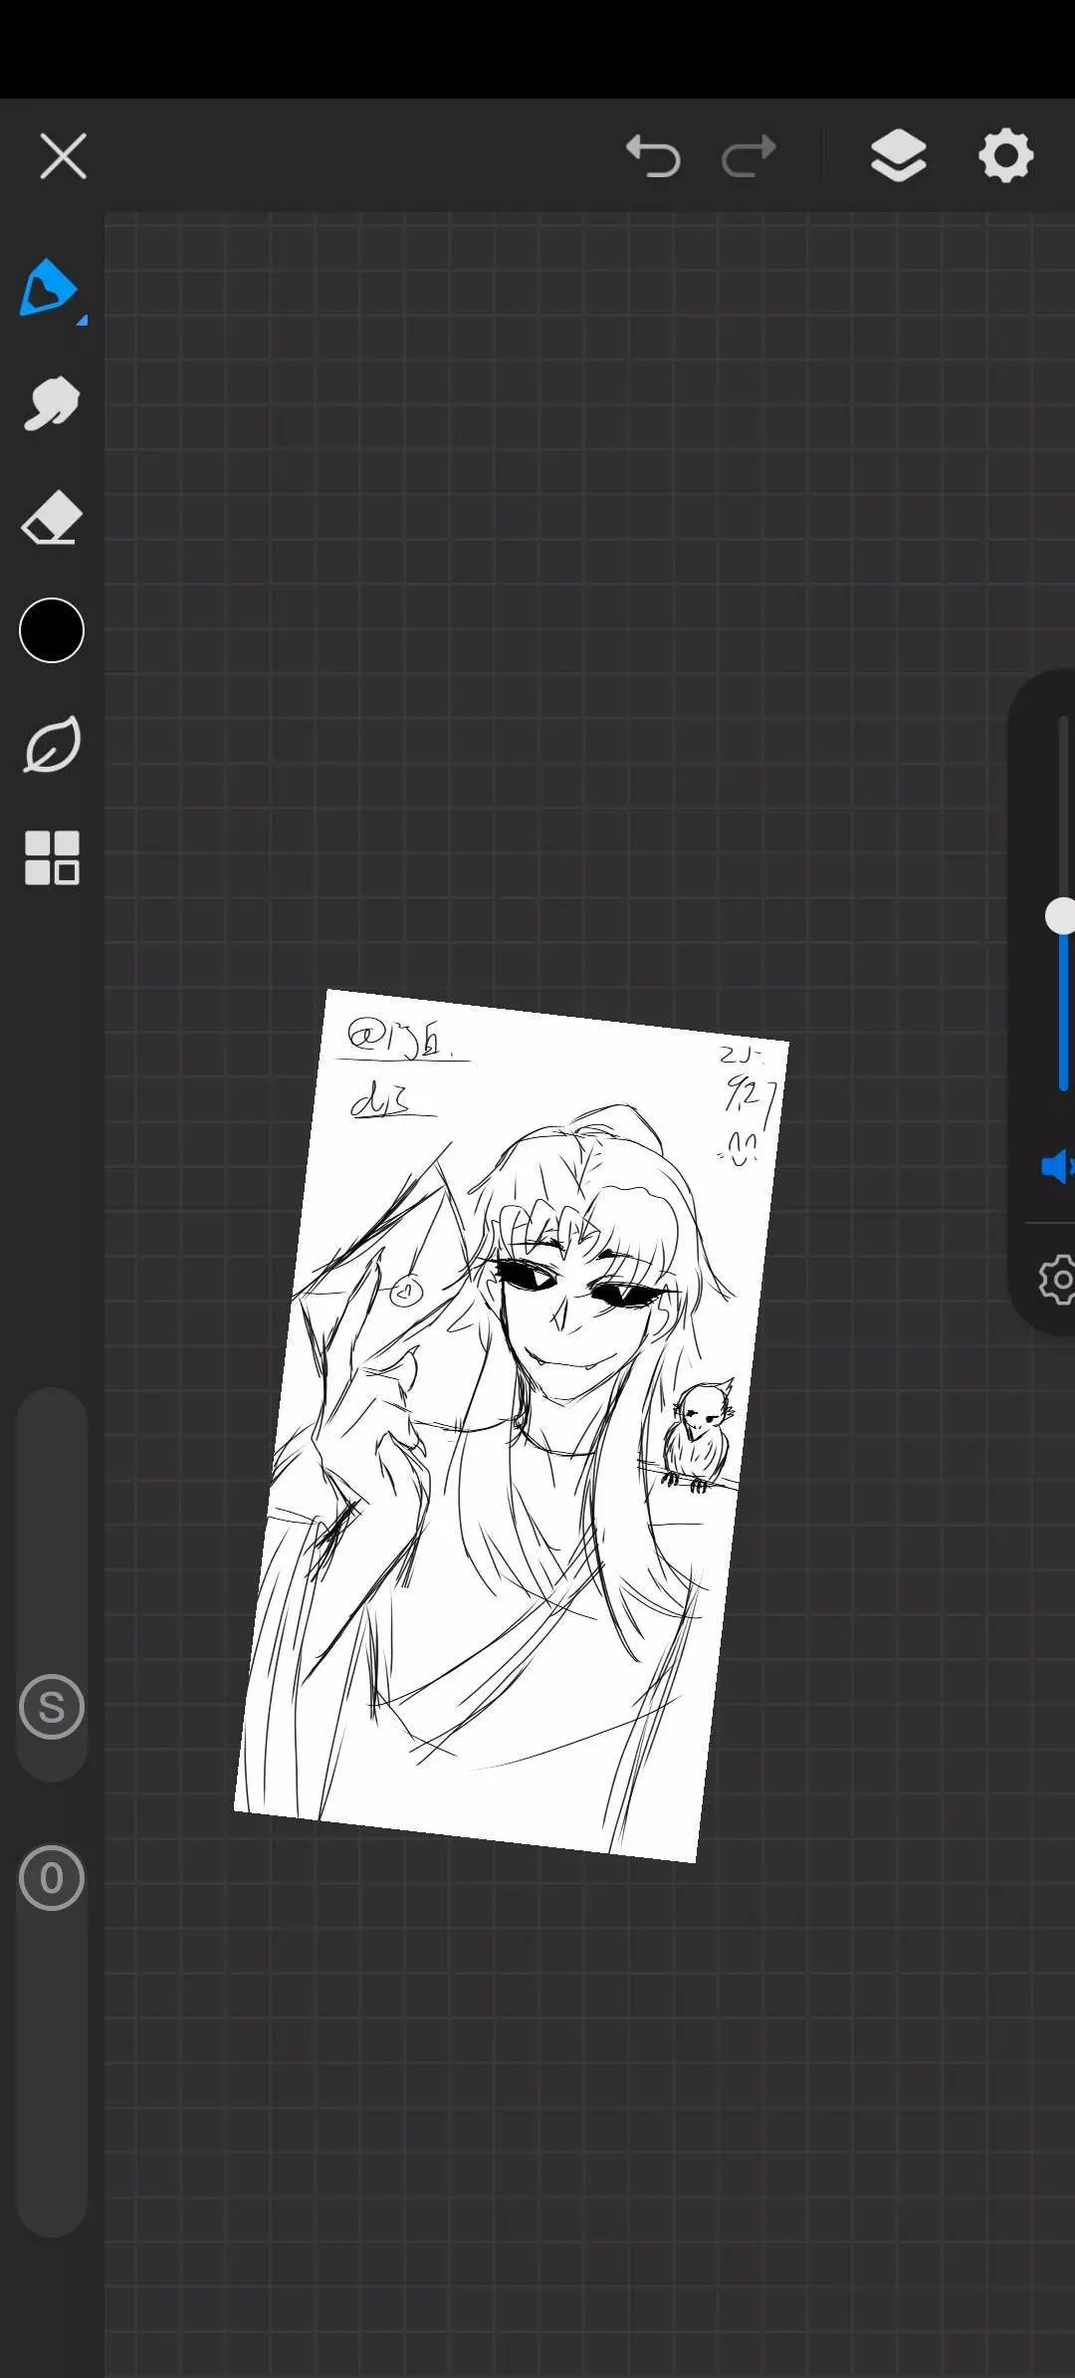The image size is (1075, 2378).
Task: Toggle the circled S button
Action: coord(51,1708)
